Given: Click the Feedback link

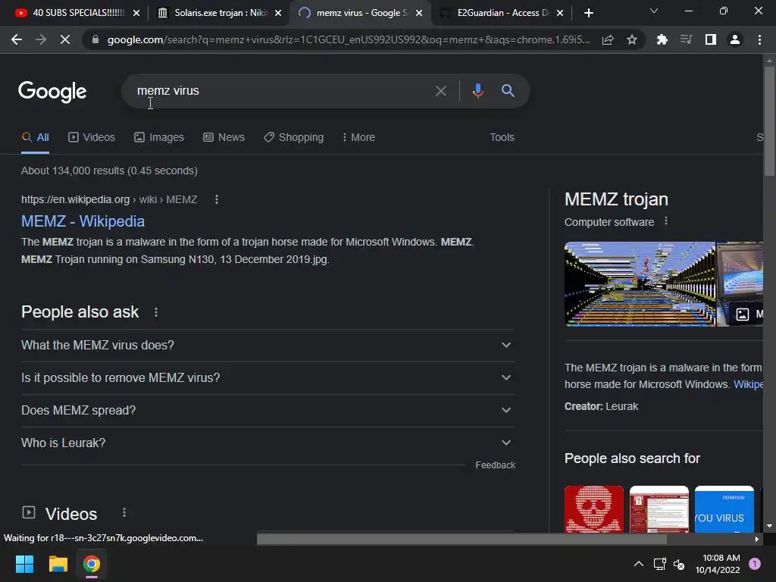Looking at the screenshot, I should tap(495, 465).
